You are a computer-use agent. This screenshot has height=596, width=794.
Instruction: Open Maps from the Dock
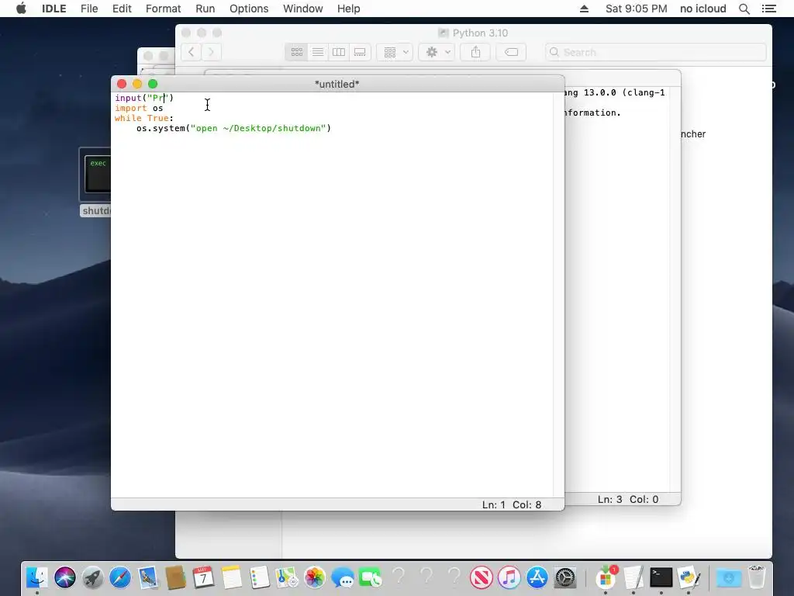coord(287,577)
